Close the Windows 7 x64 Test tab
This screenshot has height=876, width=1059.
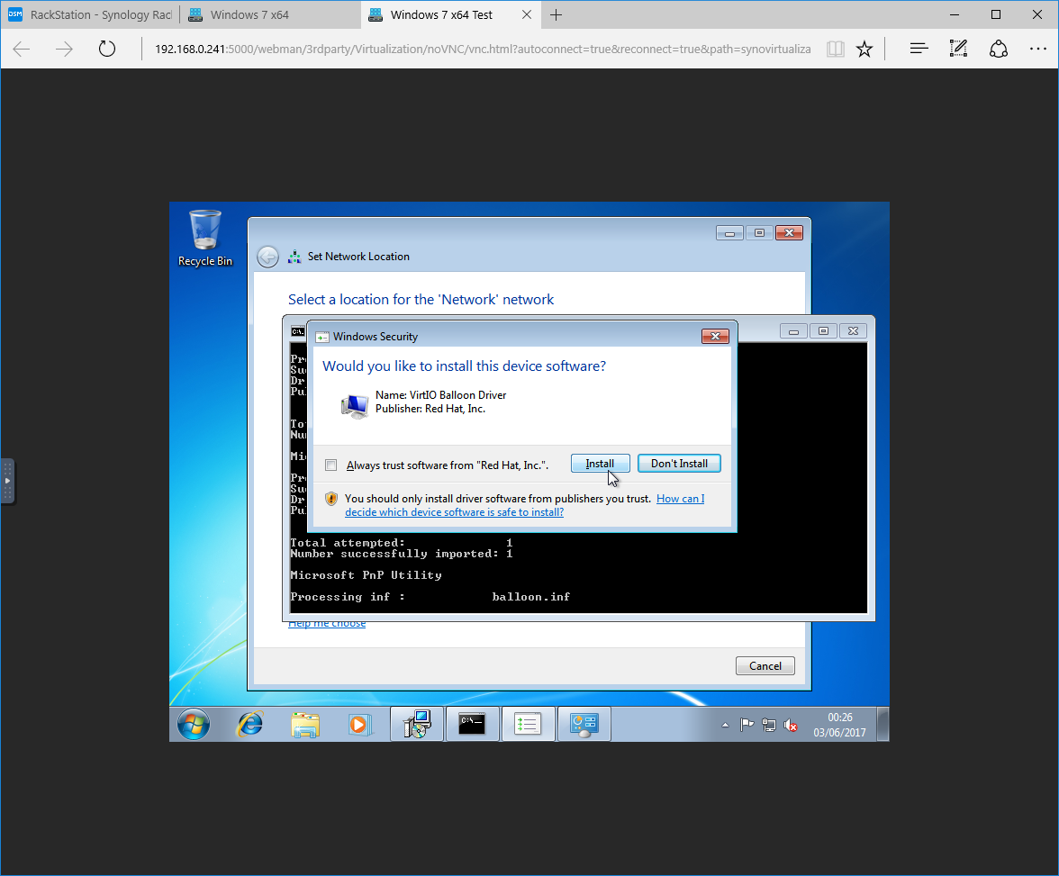point(527,15)
